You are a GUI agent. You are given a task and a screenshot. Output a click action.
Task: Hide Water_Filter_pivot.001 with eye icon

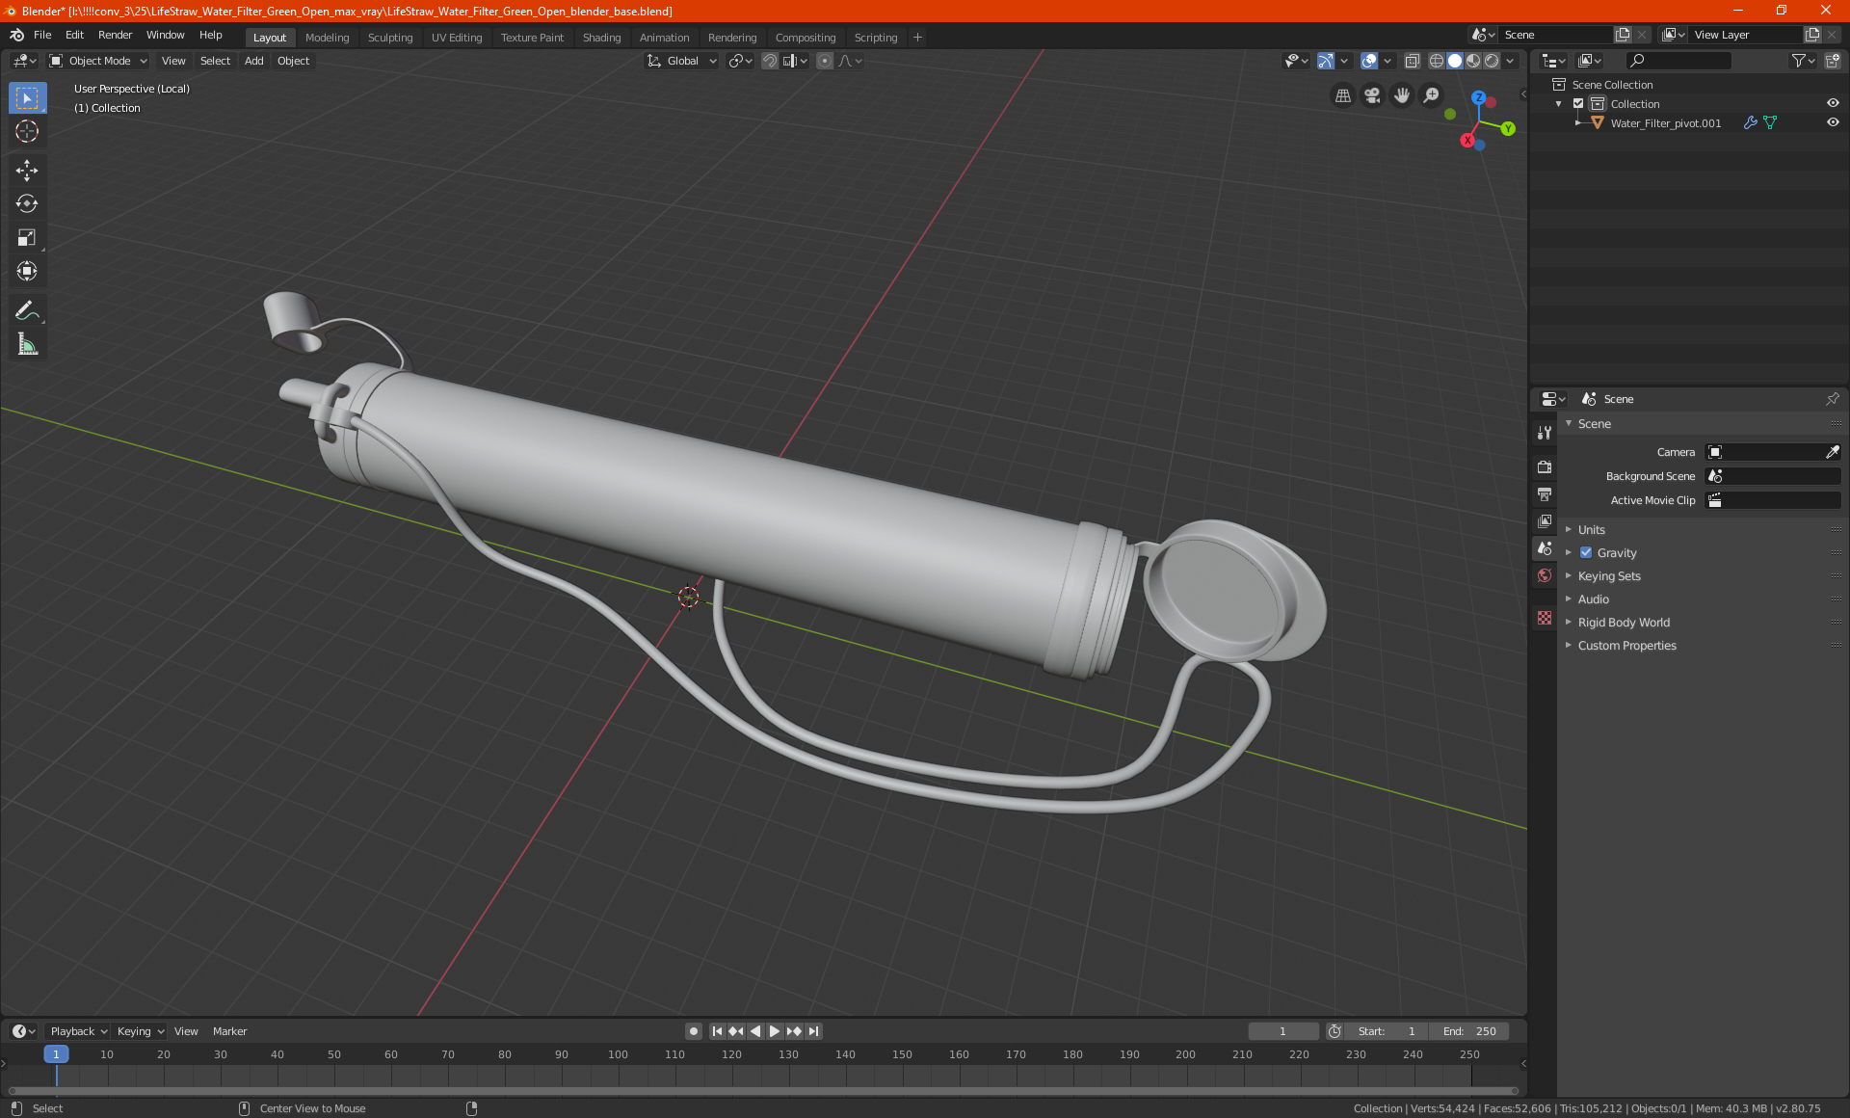pos(1833,123)
